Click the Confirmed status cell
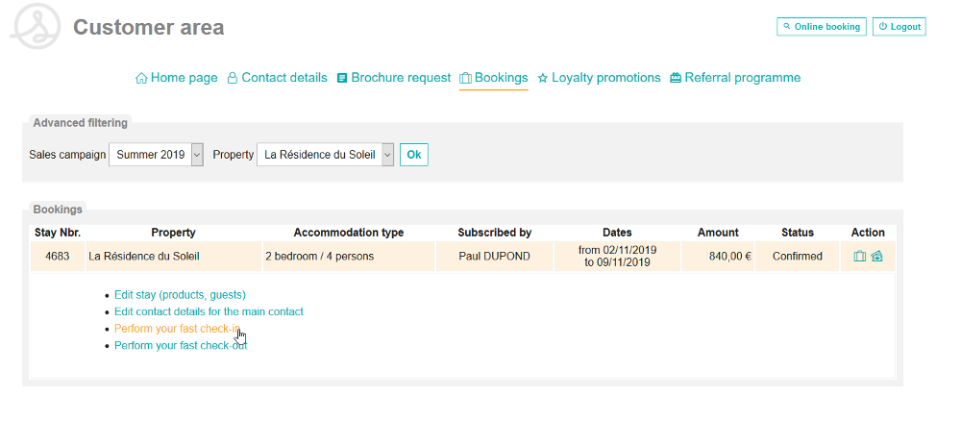The height and width of the screenshot is (421, 961). (798, 257)
